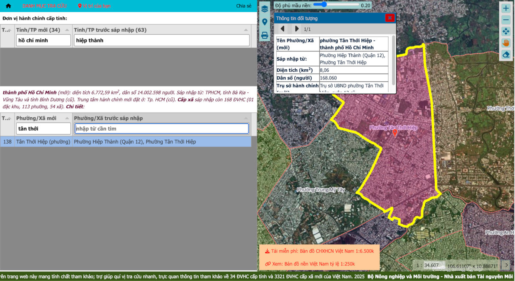Close the Thông tin đối tượng popup
515x281 pixels.
(x=389, y=18)
